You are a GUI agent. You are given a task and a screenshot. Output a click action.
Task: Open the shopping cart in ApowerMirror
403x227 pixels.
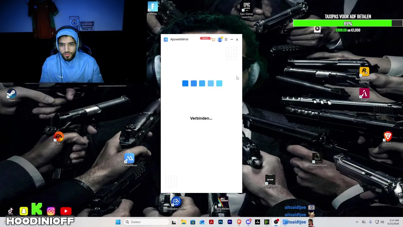click(213, 39)
